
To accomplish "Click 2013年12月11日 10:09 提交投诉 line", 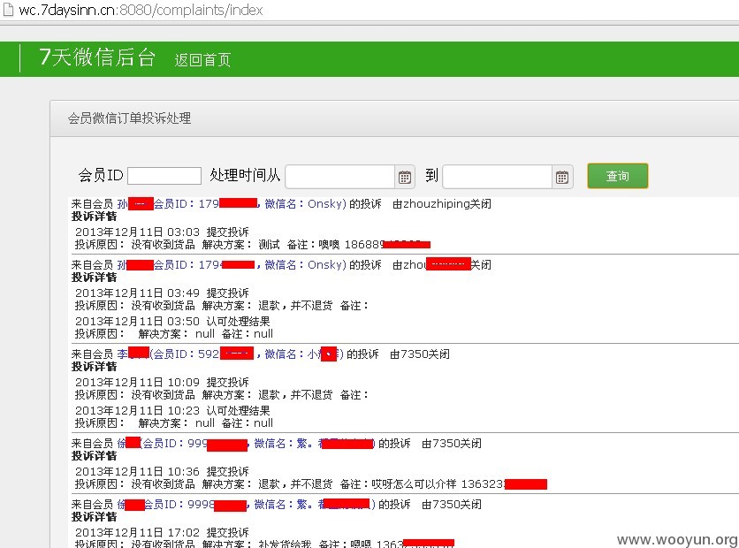I will pos(162,382).
